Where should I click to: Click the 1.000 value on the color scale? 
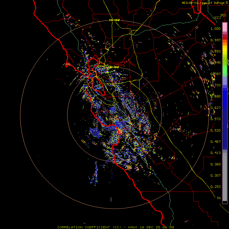(216, 28)
